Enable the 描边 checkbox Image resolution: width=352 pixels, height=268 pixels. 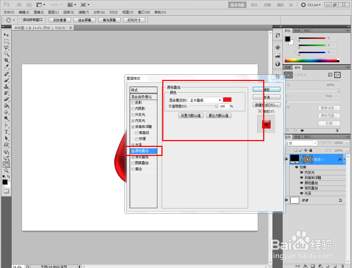(133, 169)
